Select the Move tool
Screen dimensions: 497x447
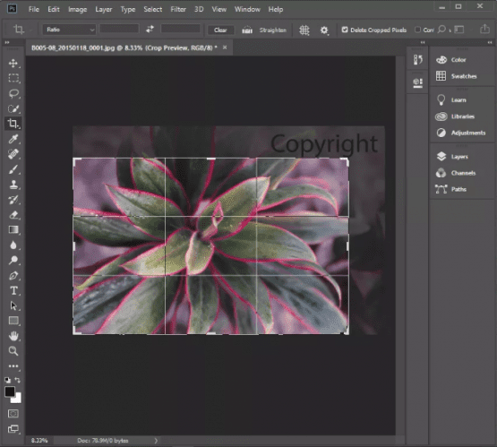click(13, 63)
